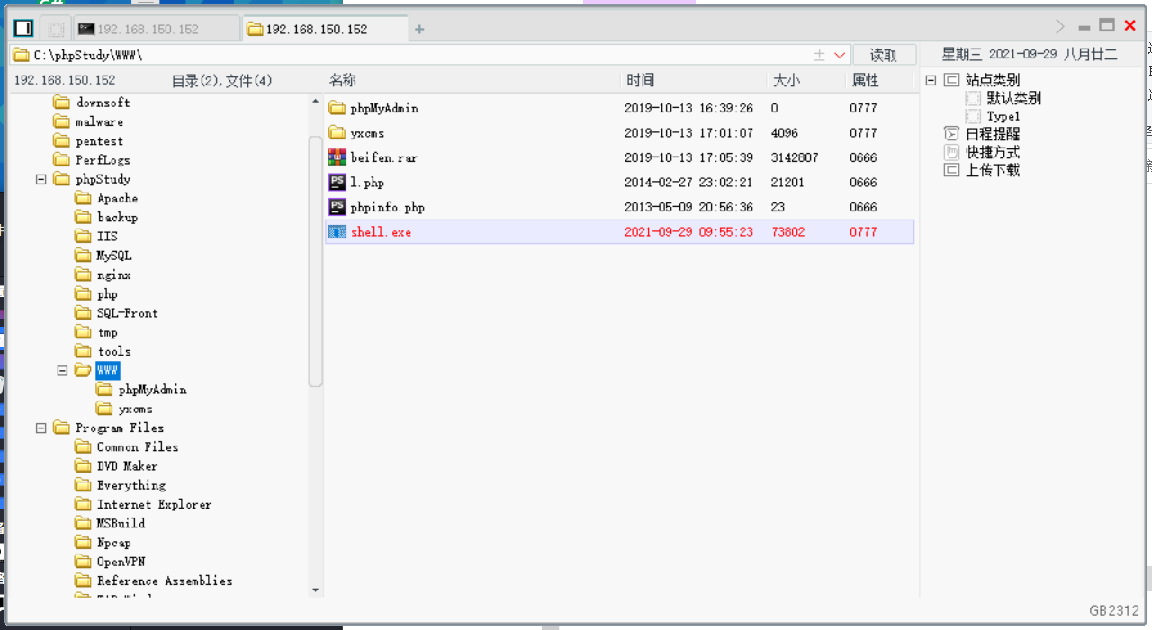Click the SQL-Front folder icon in the tree
Screen dimensions: 1152x630
[83, 312]
